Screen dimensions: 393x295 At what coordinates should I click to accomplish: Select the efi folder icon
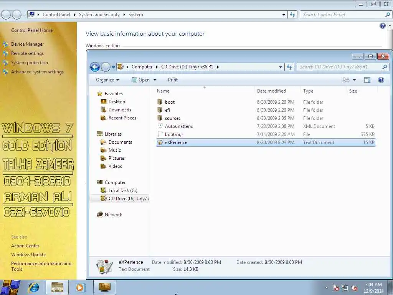160,110
